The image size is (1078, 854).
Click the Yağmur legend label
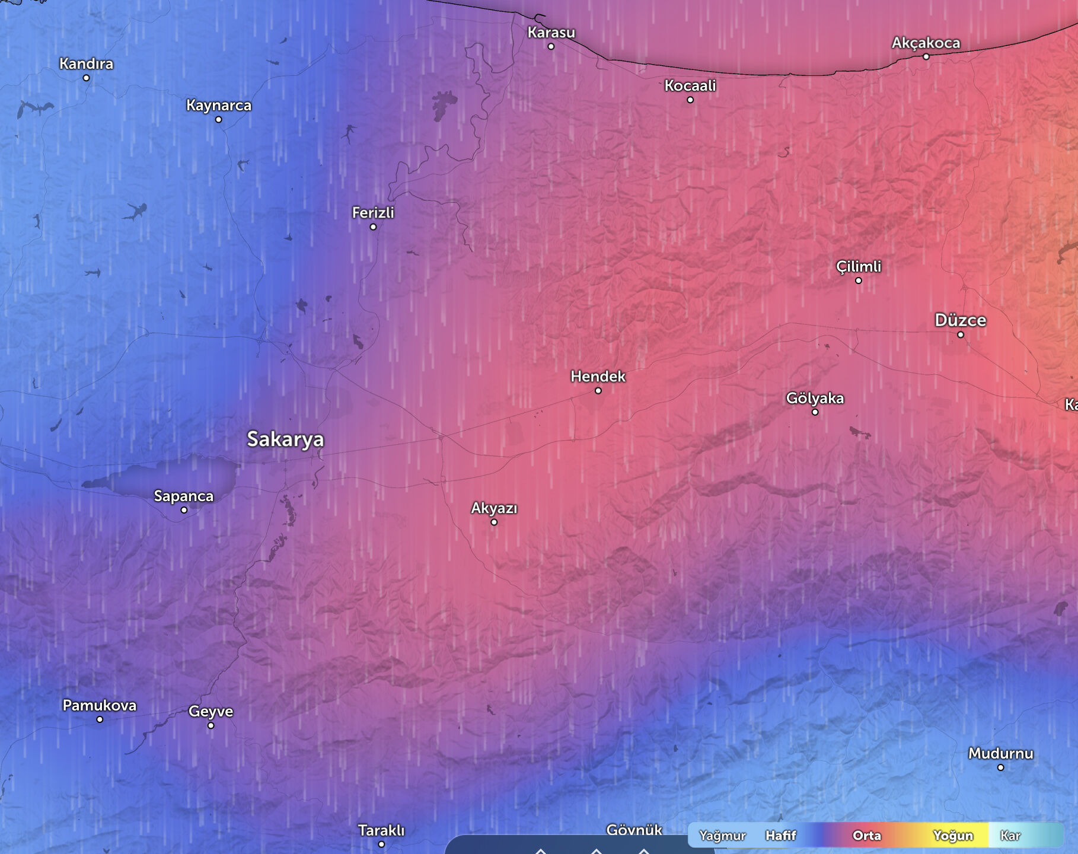[722, 836]
